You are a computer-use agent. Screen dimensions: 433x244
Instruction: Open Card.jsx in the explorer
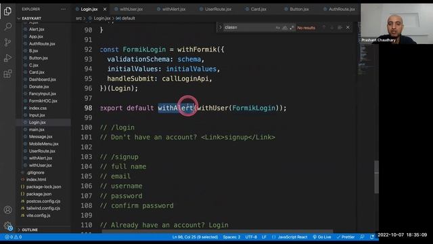tap(37, 73)
